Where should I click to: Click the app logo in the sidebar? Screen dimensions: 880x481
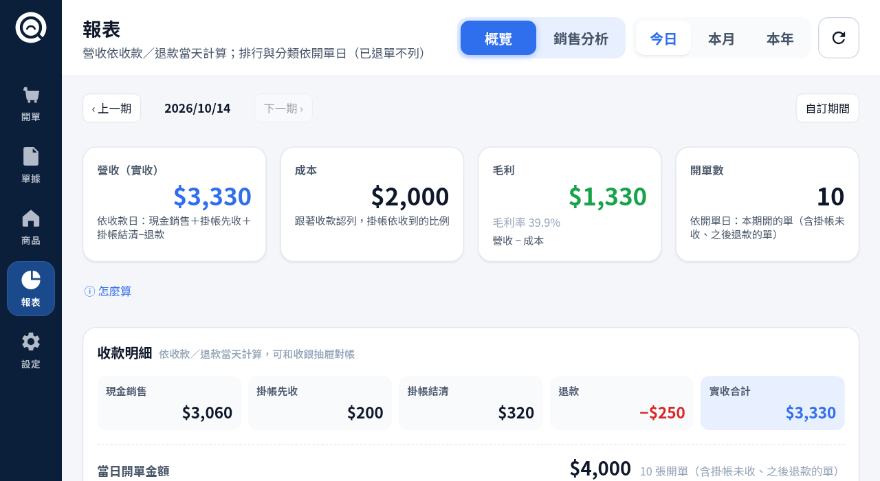[x=31, y=27]
